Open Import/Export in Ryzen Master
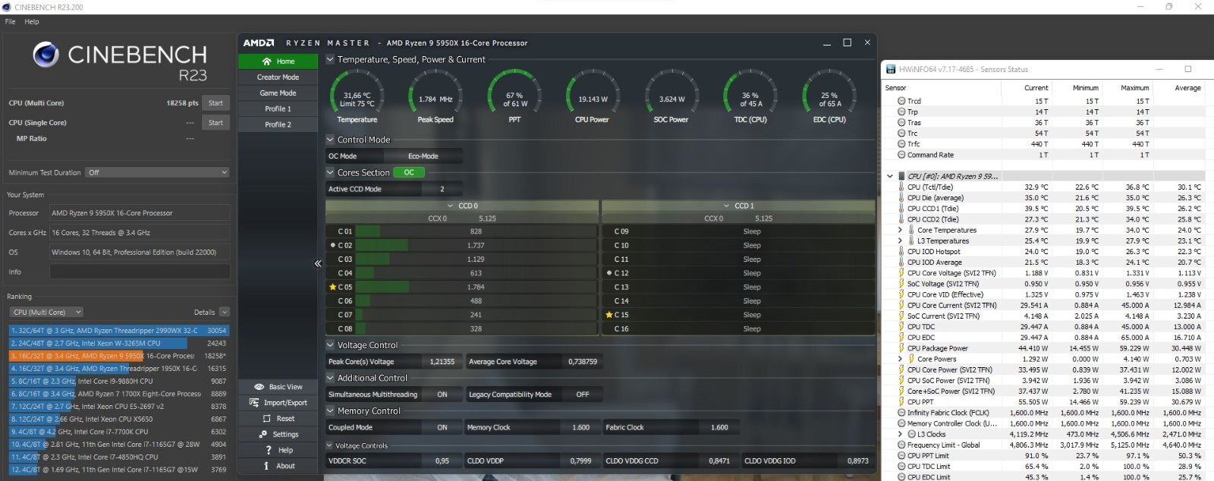This screenshot has height=481, width=1214. [x=278, y=403]
